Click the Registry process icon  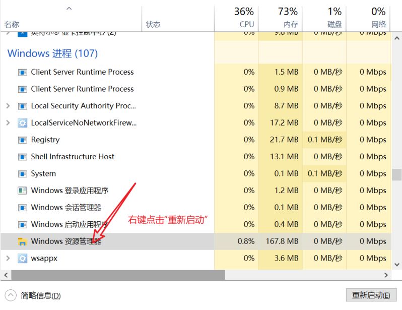[x=23, y=140]
